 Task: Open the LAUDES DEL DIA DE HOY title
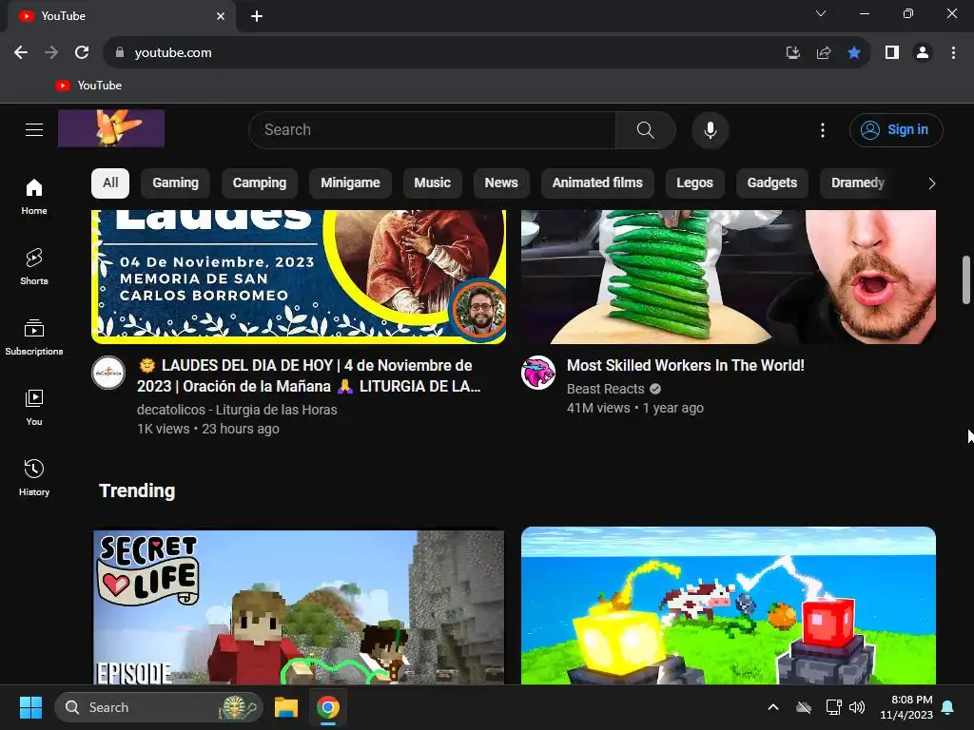point(309,375)
